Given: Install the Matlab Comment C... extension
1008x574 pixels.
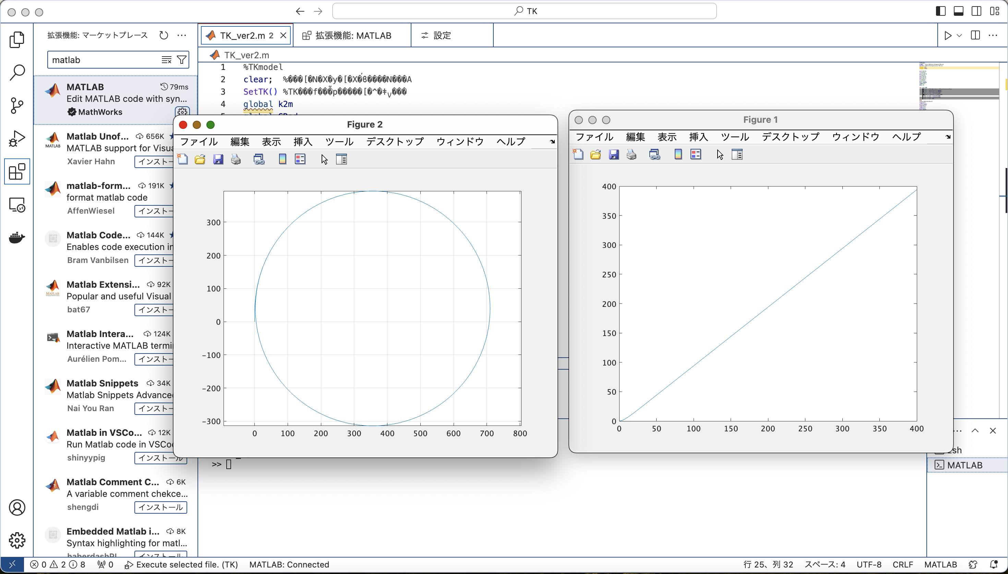Looking at the screenshot, I should click(161, 507).
